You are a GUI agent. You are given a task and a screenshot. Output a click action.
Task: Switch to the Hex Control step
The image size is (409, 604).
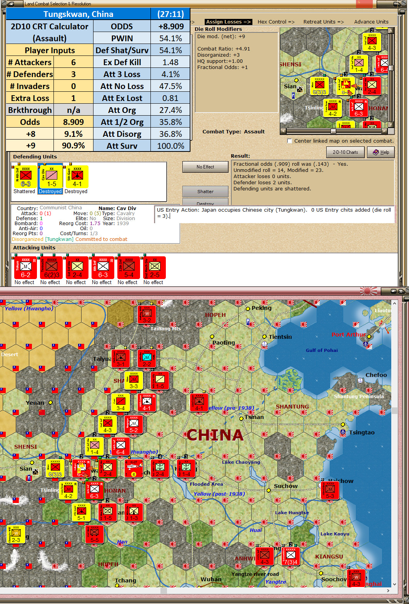coord(276,22)
